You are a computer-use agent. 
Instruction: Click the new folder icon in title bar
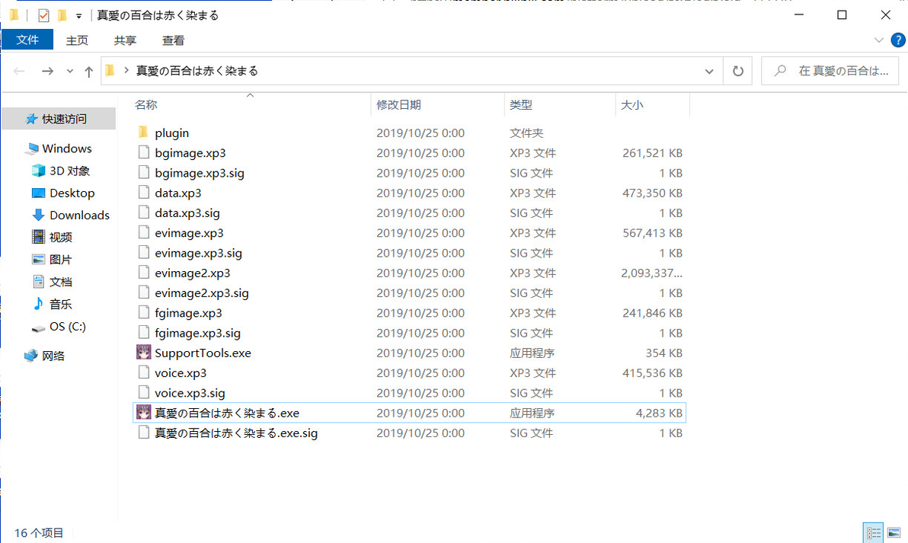tap(62, 15)
